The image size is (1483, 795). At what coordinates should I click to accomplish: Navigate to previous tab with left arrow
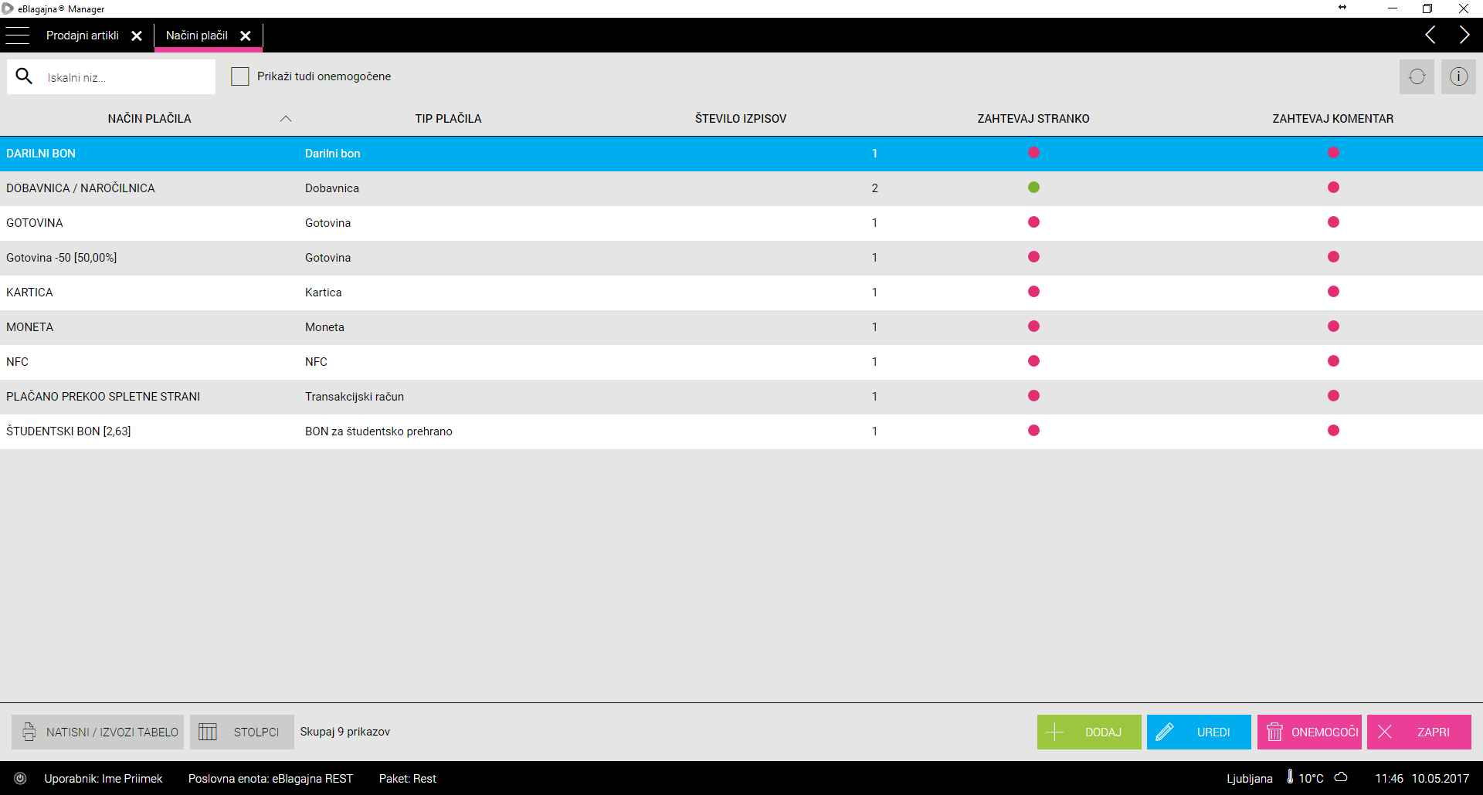(x=1430, y=36)
